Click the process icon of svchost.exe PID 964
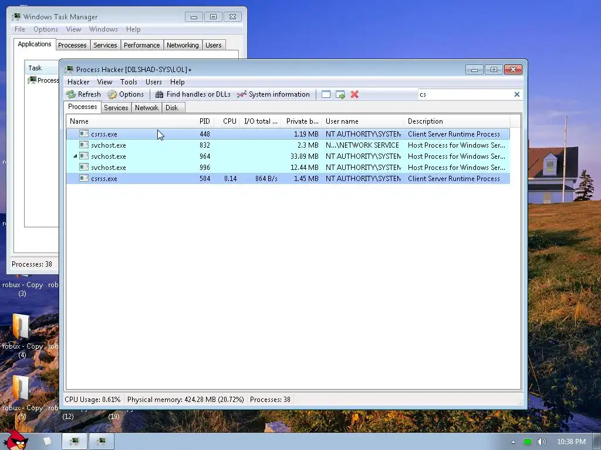Viewport: 601px width, 450px height. [84, 156]
